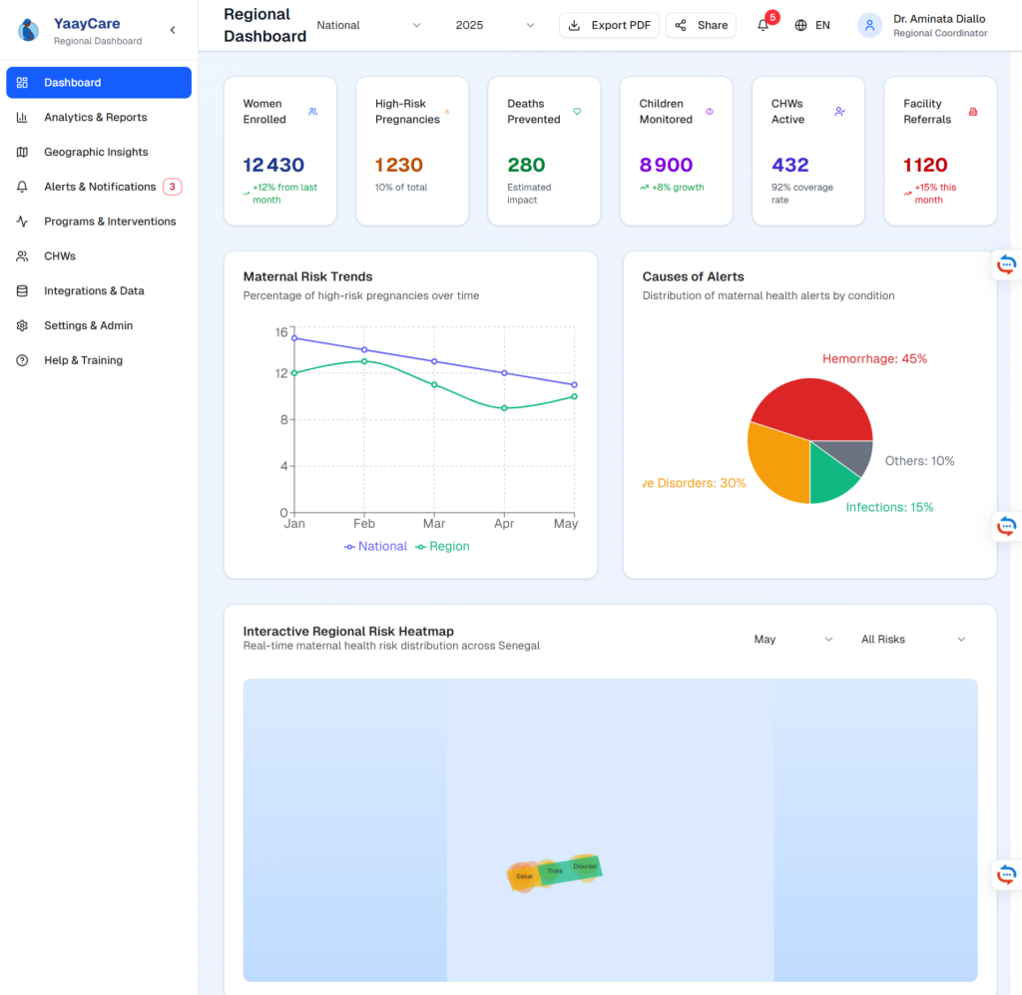Click the globe language icon

(800, 26)
